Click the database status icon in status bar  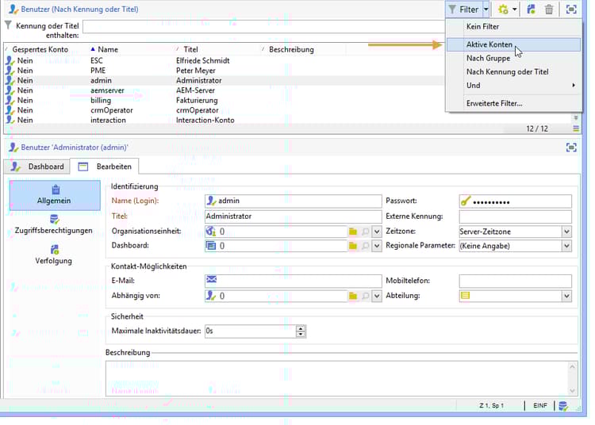point(563,405)
